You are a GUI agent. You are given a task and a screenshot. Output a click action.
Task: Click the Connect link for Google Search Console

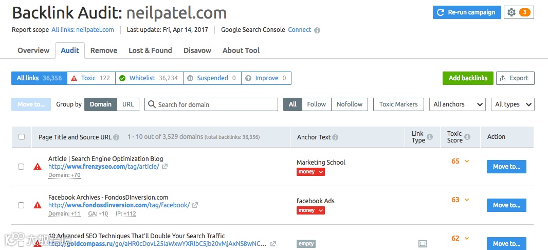(x=300, y=30)
